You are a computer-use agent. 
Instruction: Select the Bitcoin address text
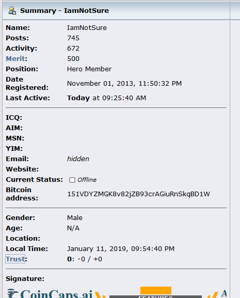pyautogui.click(x=139, y=194)
